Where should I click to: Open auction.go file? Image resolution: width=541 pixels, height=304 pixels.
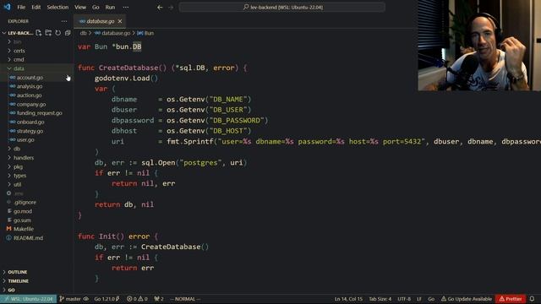29,95
